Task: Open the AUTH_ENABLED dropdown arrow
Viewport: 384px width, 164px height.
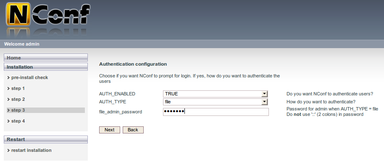Action: click(x=264, y=94)
